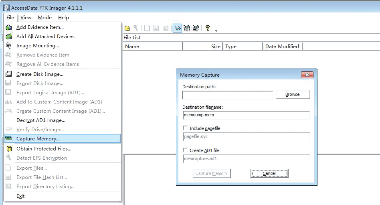Click the toolbar hash list page icon

click(156, 28)
